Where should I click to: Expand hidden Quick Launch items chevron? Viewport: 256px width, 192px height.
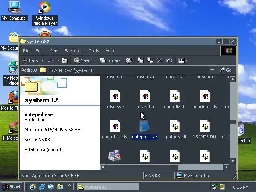[x=69, y=186]
